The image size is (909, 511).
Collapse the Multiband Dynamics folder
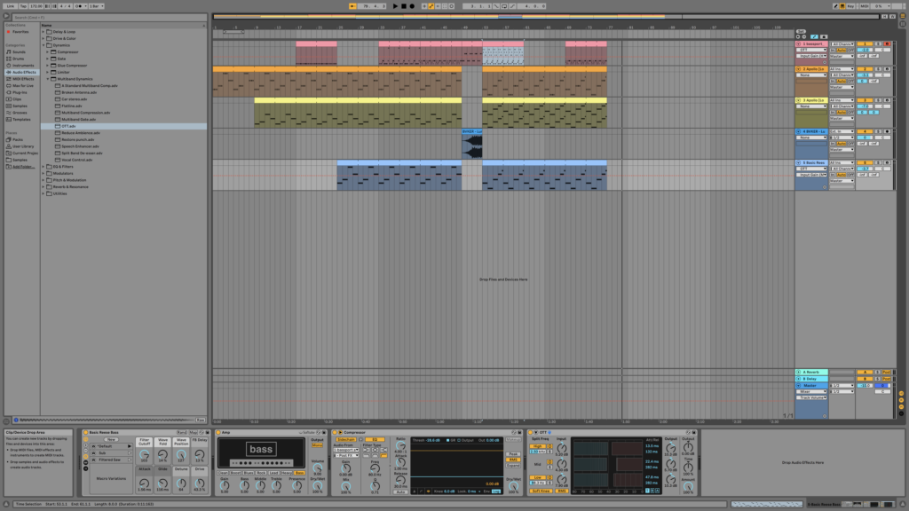(49, 79)
